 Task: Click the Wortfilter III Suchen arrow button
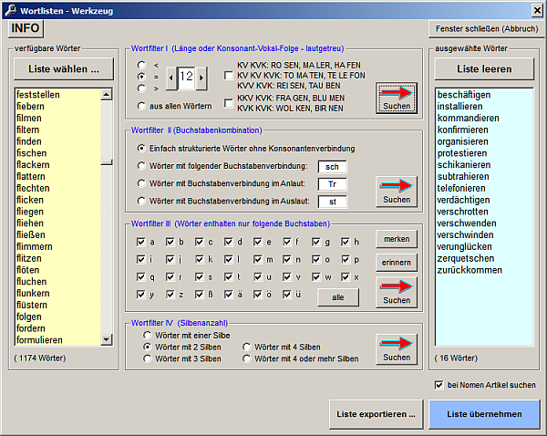[396, 292]
